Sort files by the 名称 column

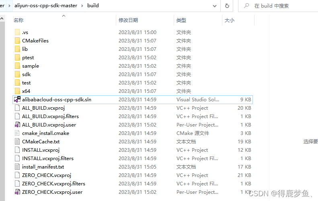click(18, 20)
